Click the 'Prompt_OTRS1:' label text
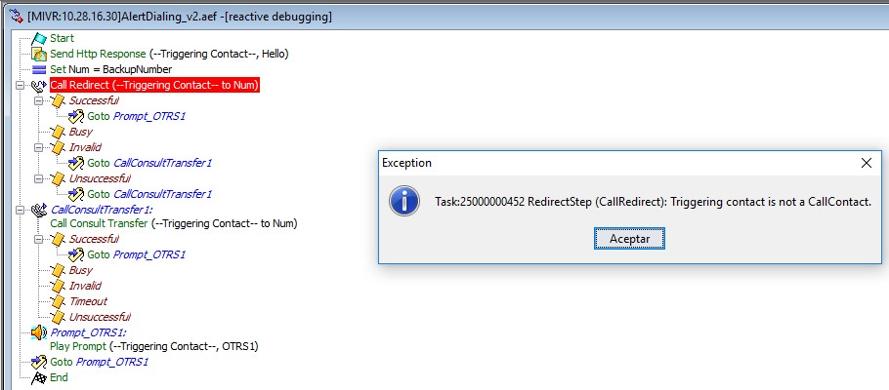 pos(89,332)
